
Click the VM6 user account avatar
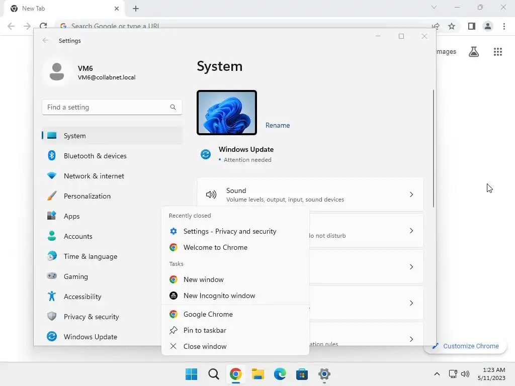tap(57, 71)
